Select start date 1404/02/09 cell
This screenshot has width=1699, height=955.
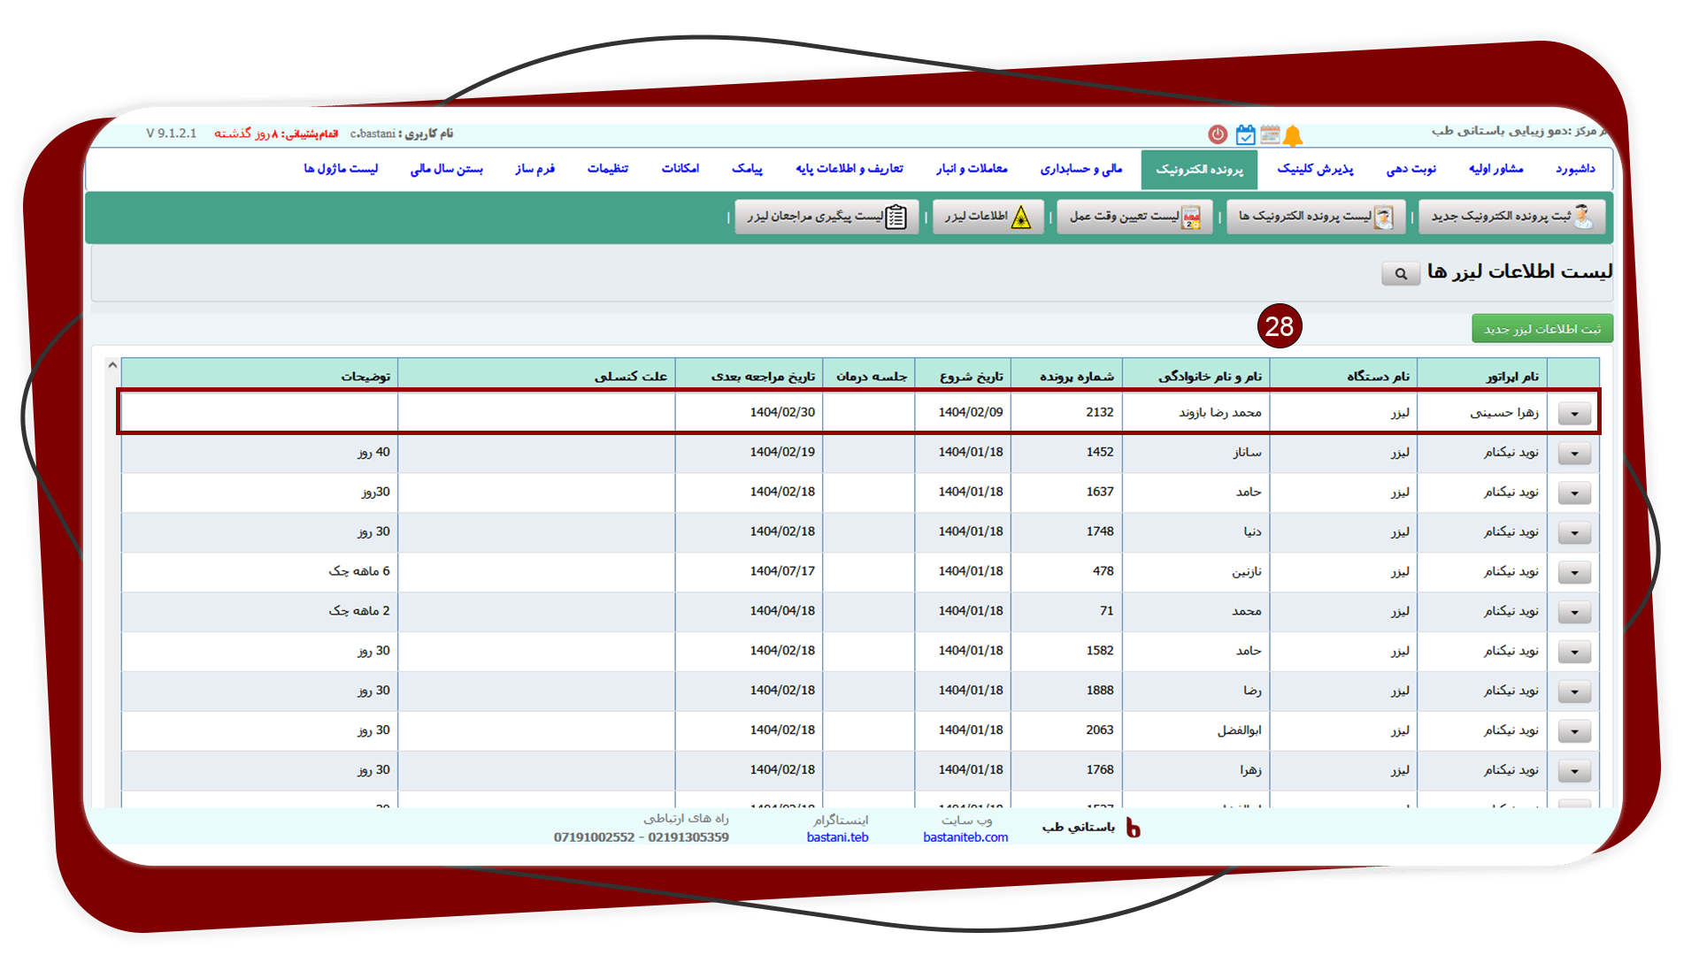pos(963,413)
